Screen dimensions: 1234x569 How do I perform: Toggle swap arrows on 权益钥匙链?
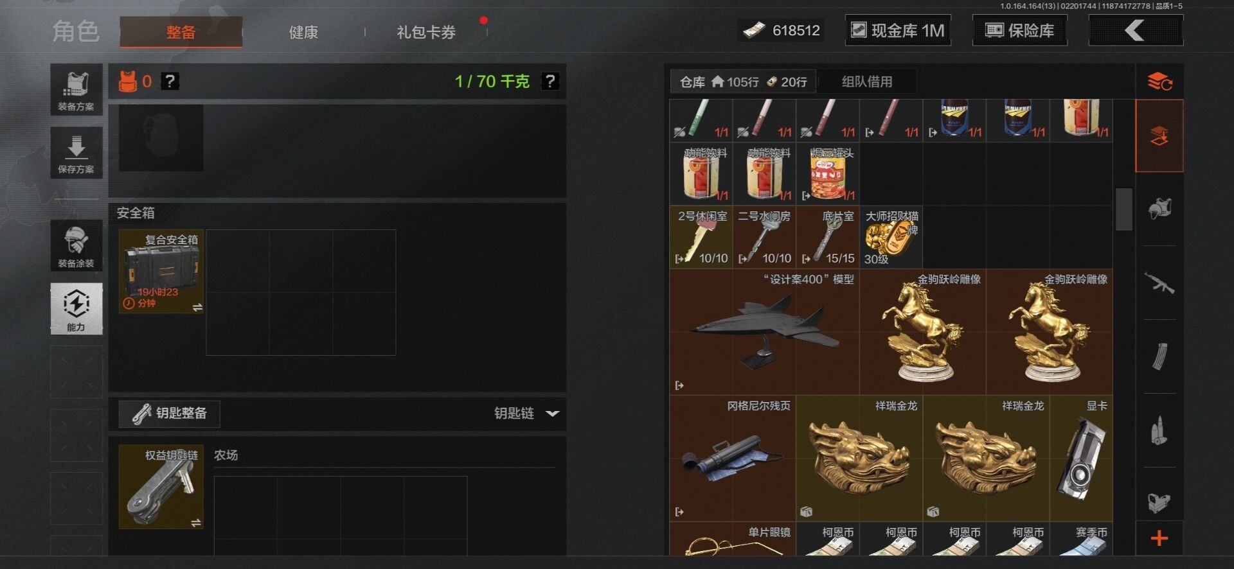(x=196, y=523)
